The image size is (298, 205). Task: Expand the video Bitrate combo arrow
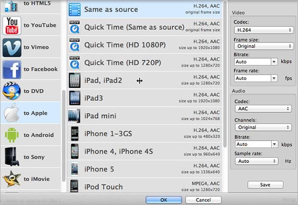[x=274, y=62]
